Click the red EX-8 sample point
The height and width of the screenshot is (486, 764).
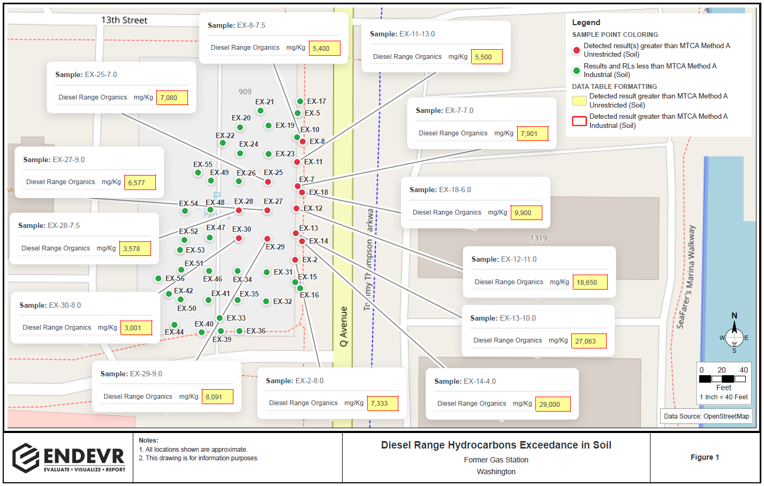point(302,141)
